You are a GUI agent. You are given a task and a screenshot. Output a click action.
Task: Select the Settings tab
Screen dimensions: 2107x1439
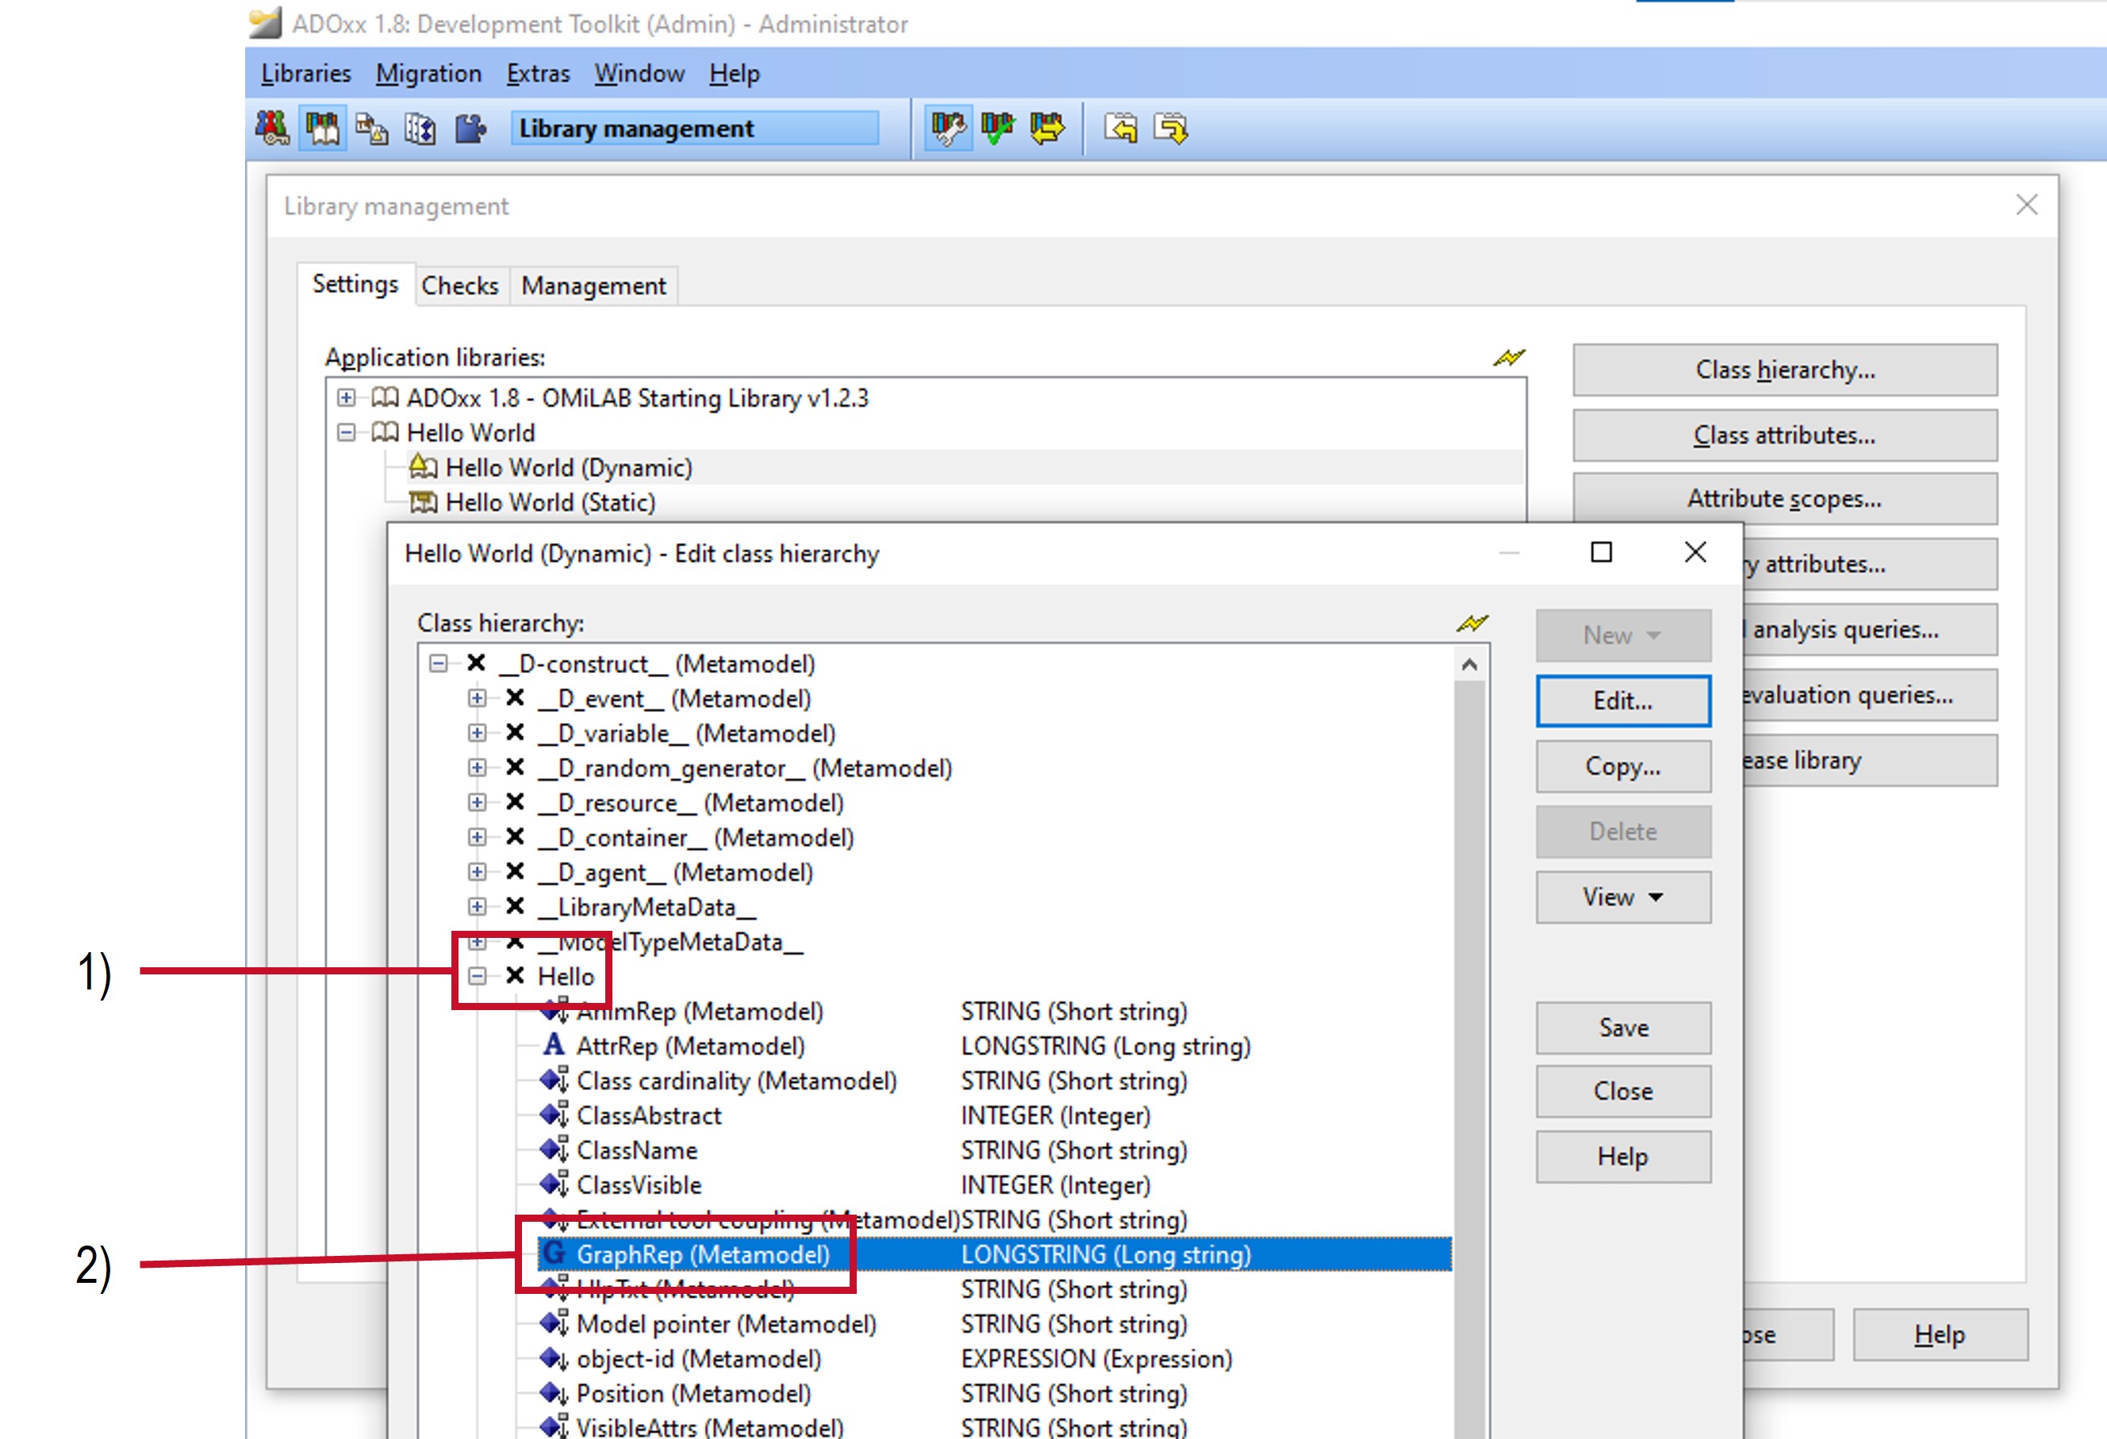pyautogui.click(x=355, y=284)
